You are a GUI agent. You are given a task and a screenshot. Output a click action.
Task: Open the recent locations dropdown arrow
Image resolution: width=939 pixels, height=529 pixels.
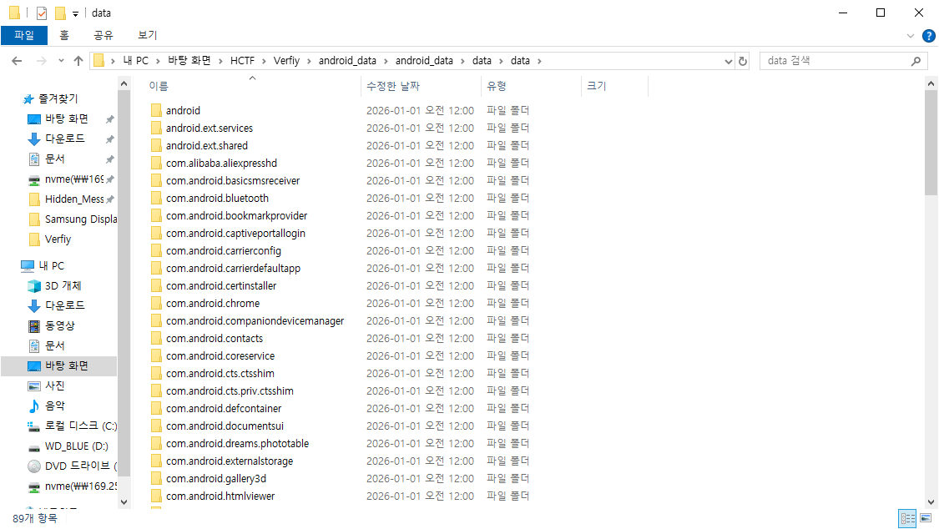tap(61, 61)
